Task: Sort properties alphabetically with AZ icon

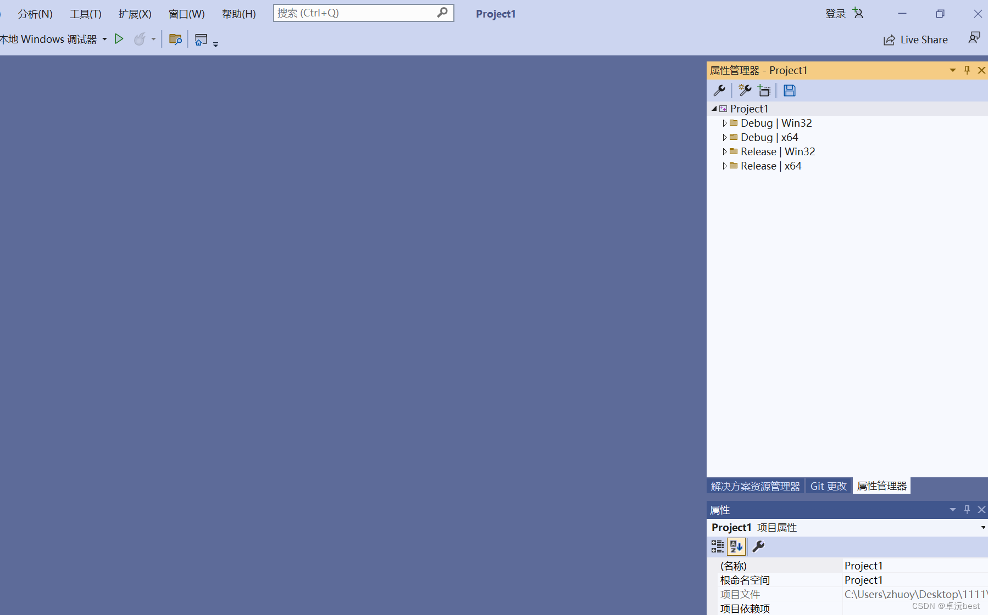Action: pos(736,546)
